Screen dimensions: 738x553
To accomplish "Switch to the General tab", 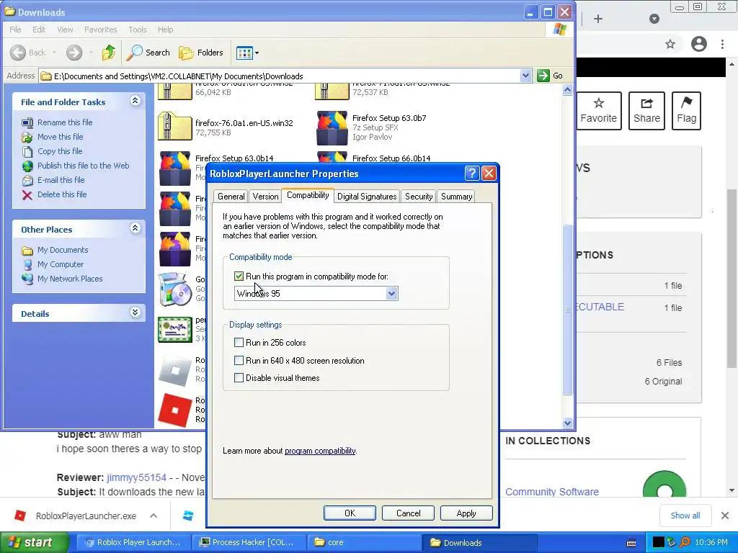I will [231, 197].
